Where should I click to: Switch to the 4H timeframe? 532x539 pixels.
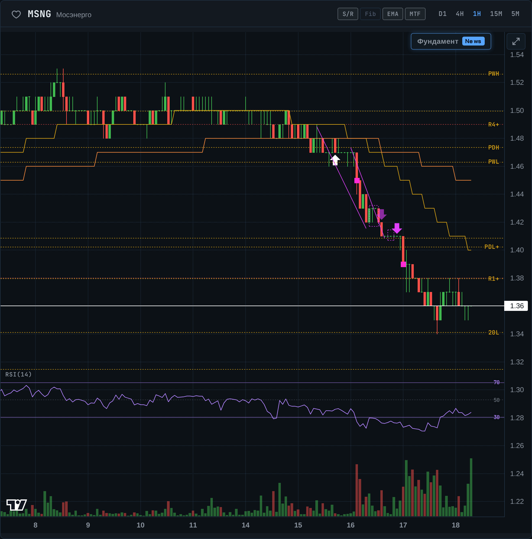[x=460, y=14]
